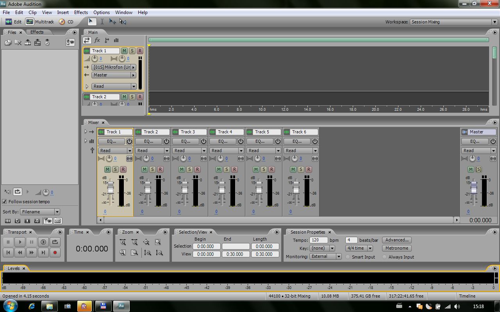Expand Track 1 automation lanes triangle
Viewport: 500px width, 312px height.
coord(87,86)
